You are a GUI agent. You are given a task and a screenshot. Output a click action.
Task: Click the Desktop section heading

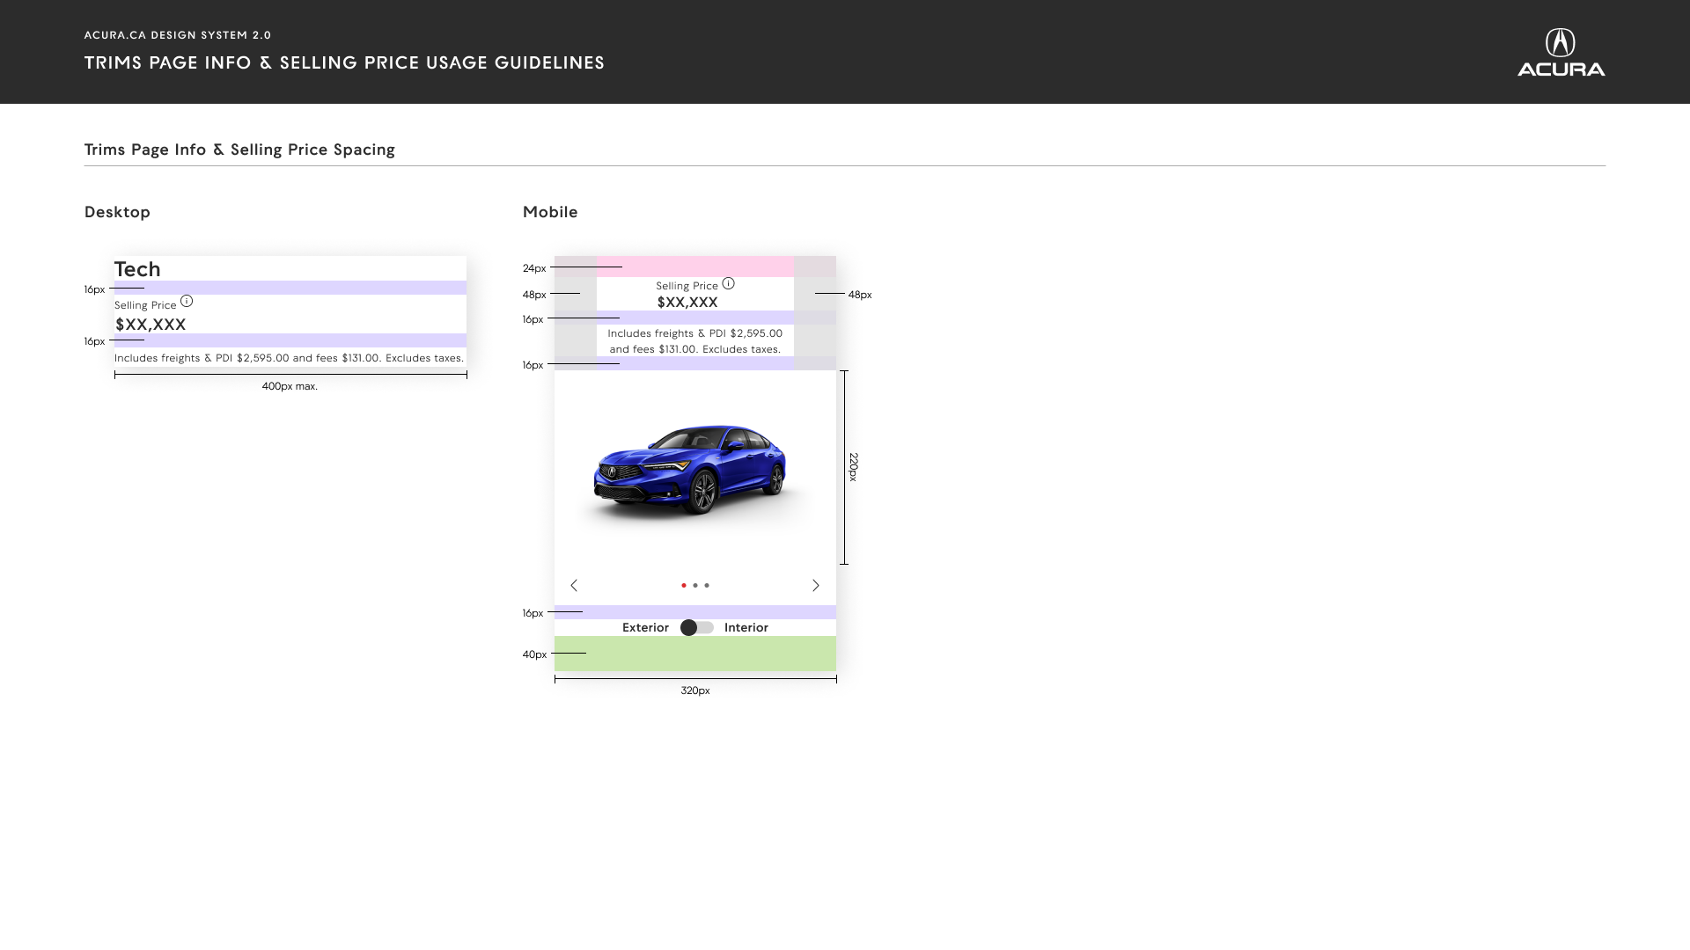tap(117, 212)
